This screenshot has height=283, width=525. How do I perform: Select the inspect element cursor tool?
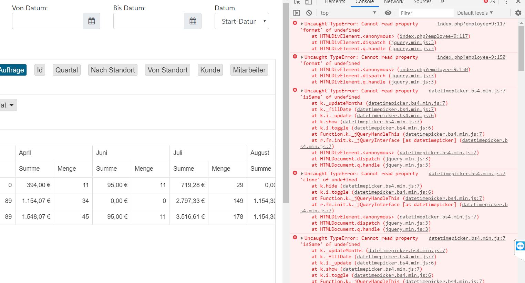(x=297, y=2)
